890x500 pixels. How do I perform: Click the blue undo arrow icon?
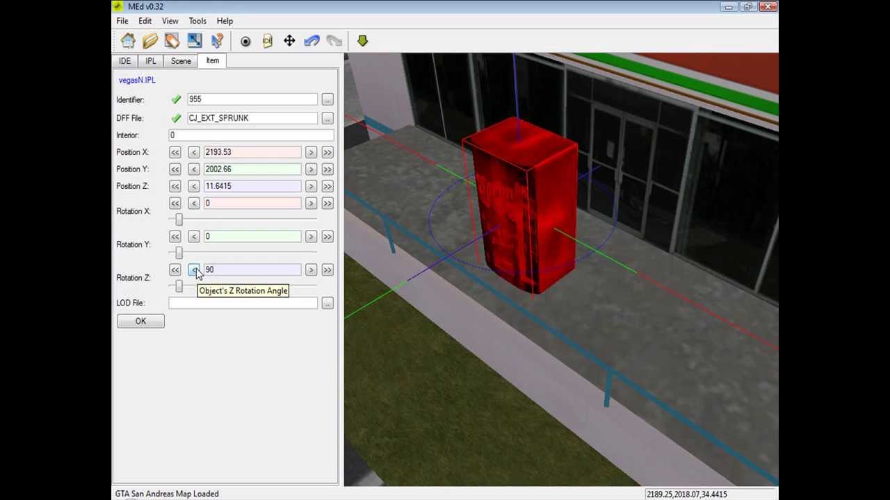pyautogui.click(x=311, y=41)
